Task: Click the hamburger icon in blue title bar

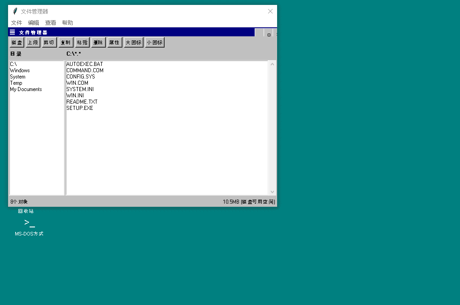Action: [13, 32]
